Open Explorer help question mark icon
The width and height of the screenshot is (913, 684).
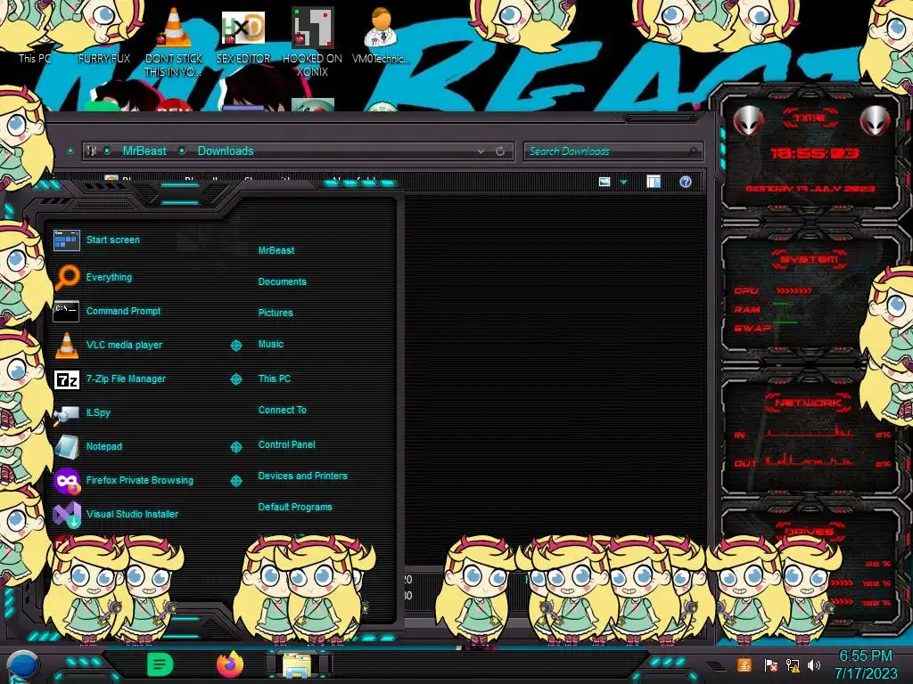(x=686, y=182)
